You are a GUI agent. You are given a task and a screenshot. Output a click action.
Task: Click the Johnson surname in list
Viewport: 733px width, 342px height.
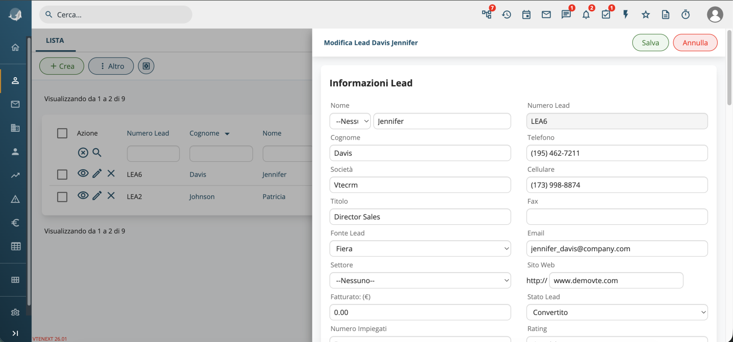(x=202, y=197)
